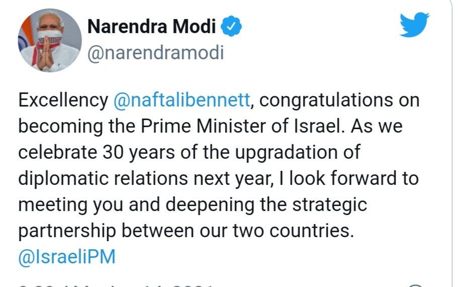Click the blue verified checkmark badge
Viewport: 465px width, 287px height.
pos(231,26)
